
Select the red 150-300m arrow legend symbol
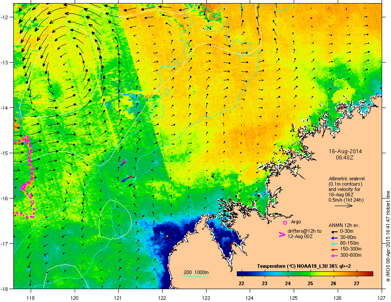click(334, 250)
